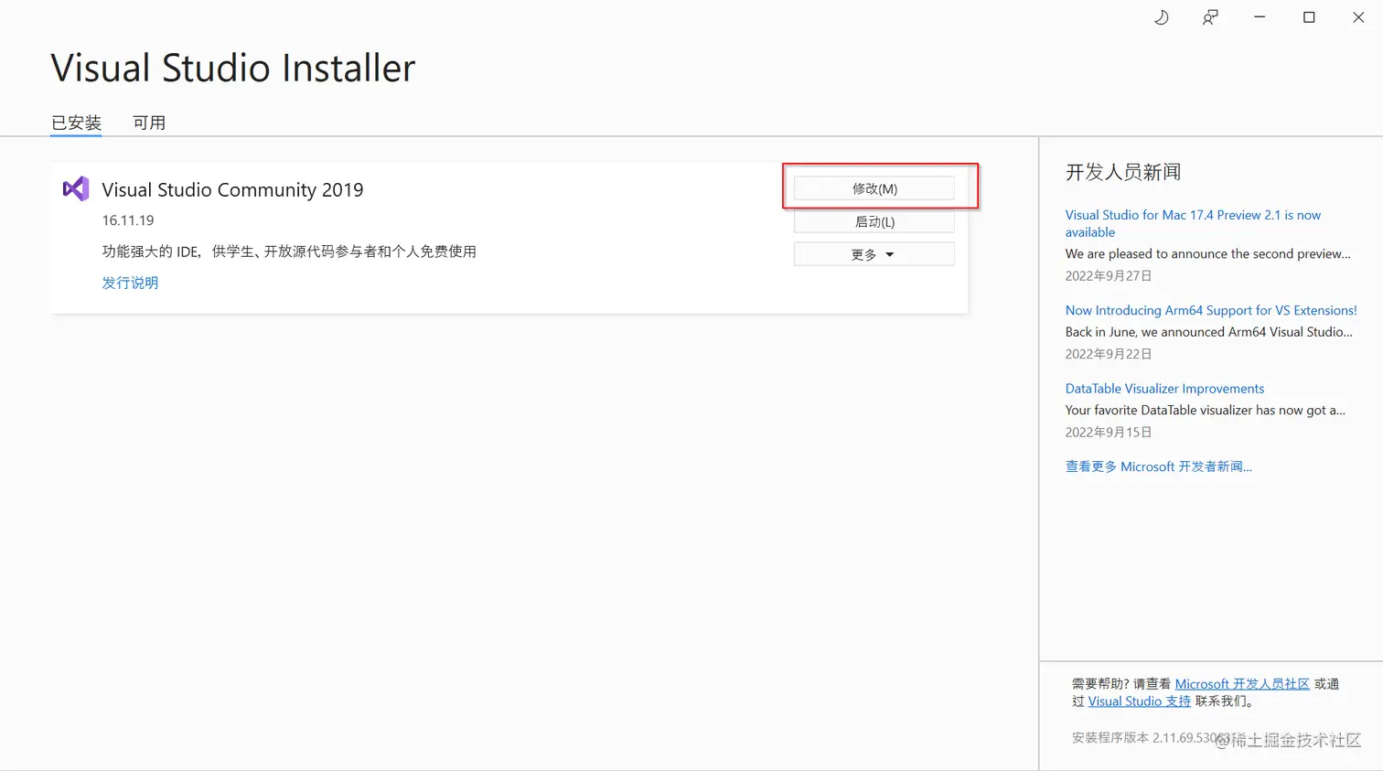
Task: Switch to the 已安装 tab
Action: (x=76, y=123)
